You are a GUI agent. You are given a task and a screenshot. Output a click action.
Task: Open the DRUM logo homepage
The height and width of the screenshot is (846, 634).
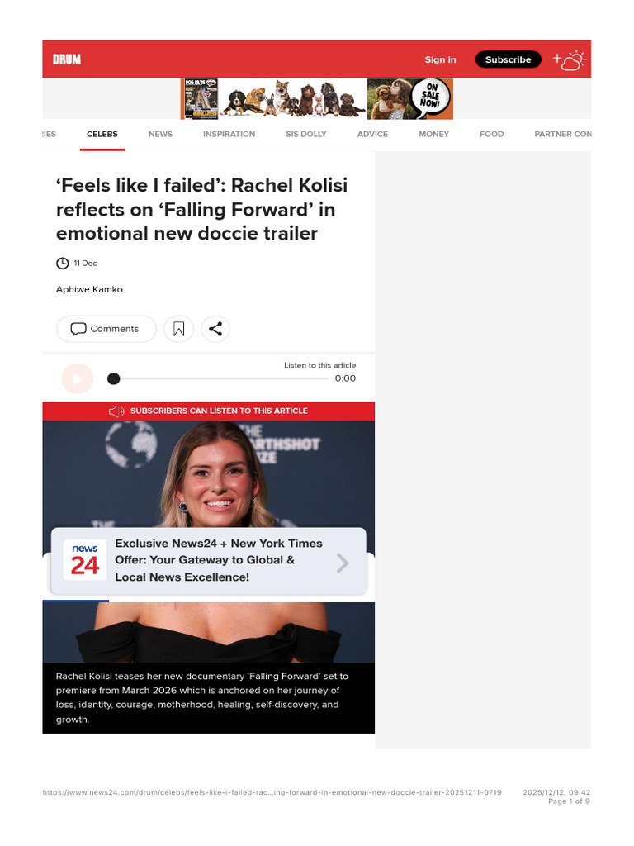point(67,59)
